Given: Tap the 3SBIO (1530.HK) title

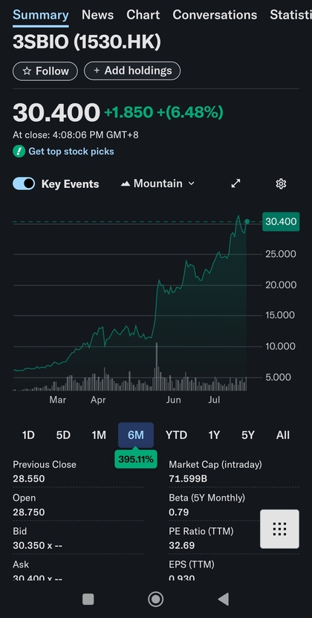Looking at the screenshot, I should (x=87, y=42).
